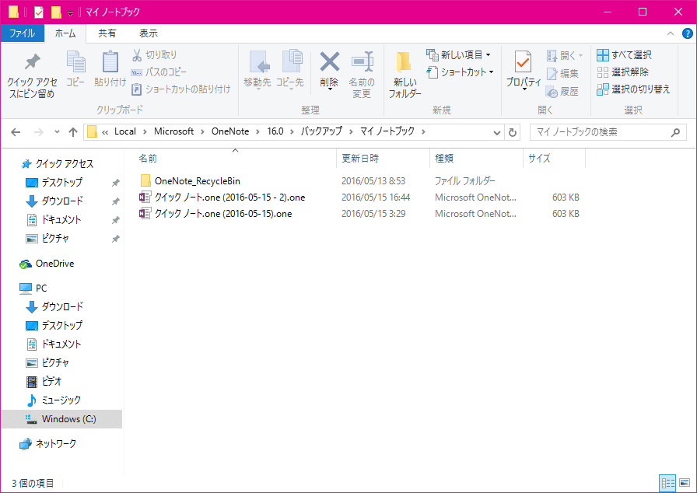This screenshot has width=697, height=493.
Task: Pin folder to Quick Access
Action: pyautogui.click(x=32, y=74)
